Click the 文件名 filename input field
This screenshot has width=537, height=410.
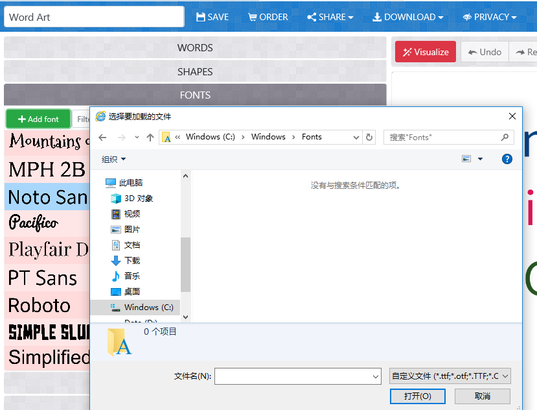click(x=297, y=376)
